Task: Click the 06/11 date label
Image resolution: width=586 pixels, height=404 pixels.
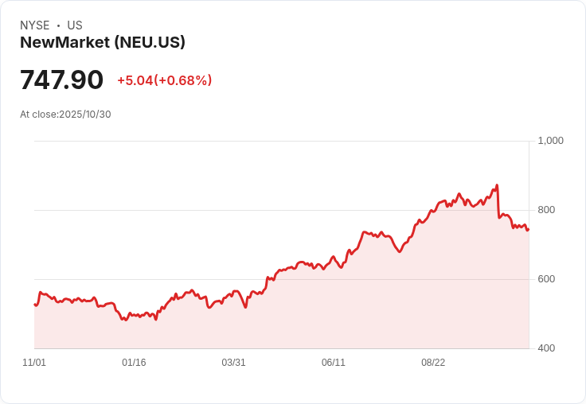Action: click(x=334, y=363)
